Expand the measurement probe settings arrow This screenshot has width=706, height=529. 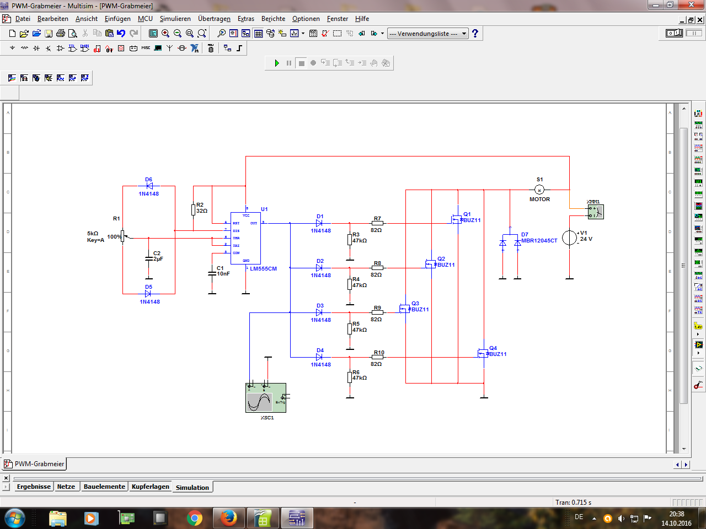[698, 334]
